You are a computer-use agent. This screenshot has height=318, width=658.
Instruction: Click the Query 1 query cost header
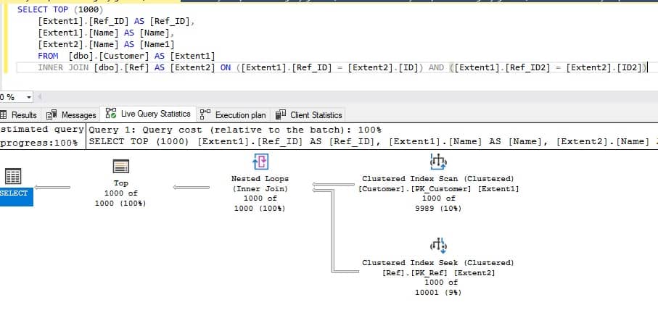point(235,130)
